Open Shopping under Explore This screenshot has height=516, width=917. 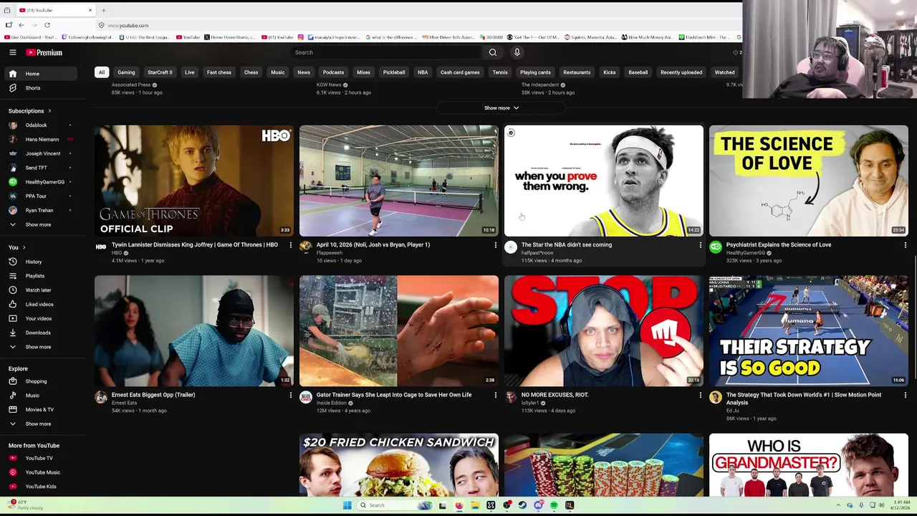(x=40, y=381)
